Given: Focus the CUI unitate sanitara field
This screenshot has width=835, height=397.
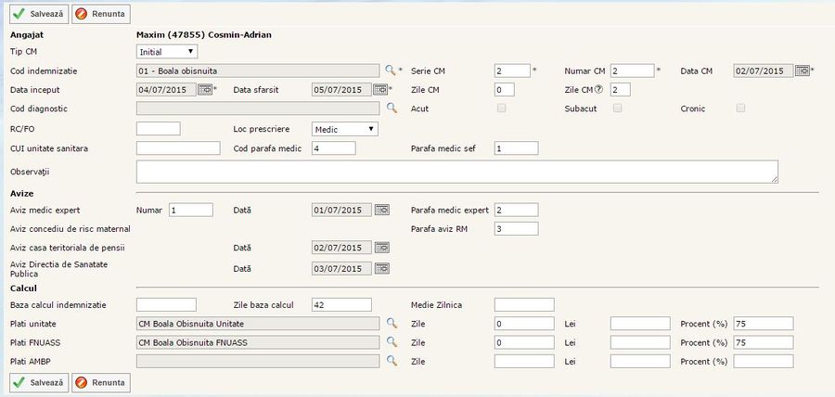Looking at the screenshot, I should [x=177, y=148].
